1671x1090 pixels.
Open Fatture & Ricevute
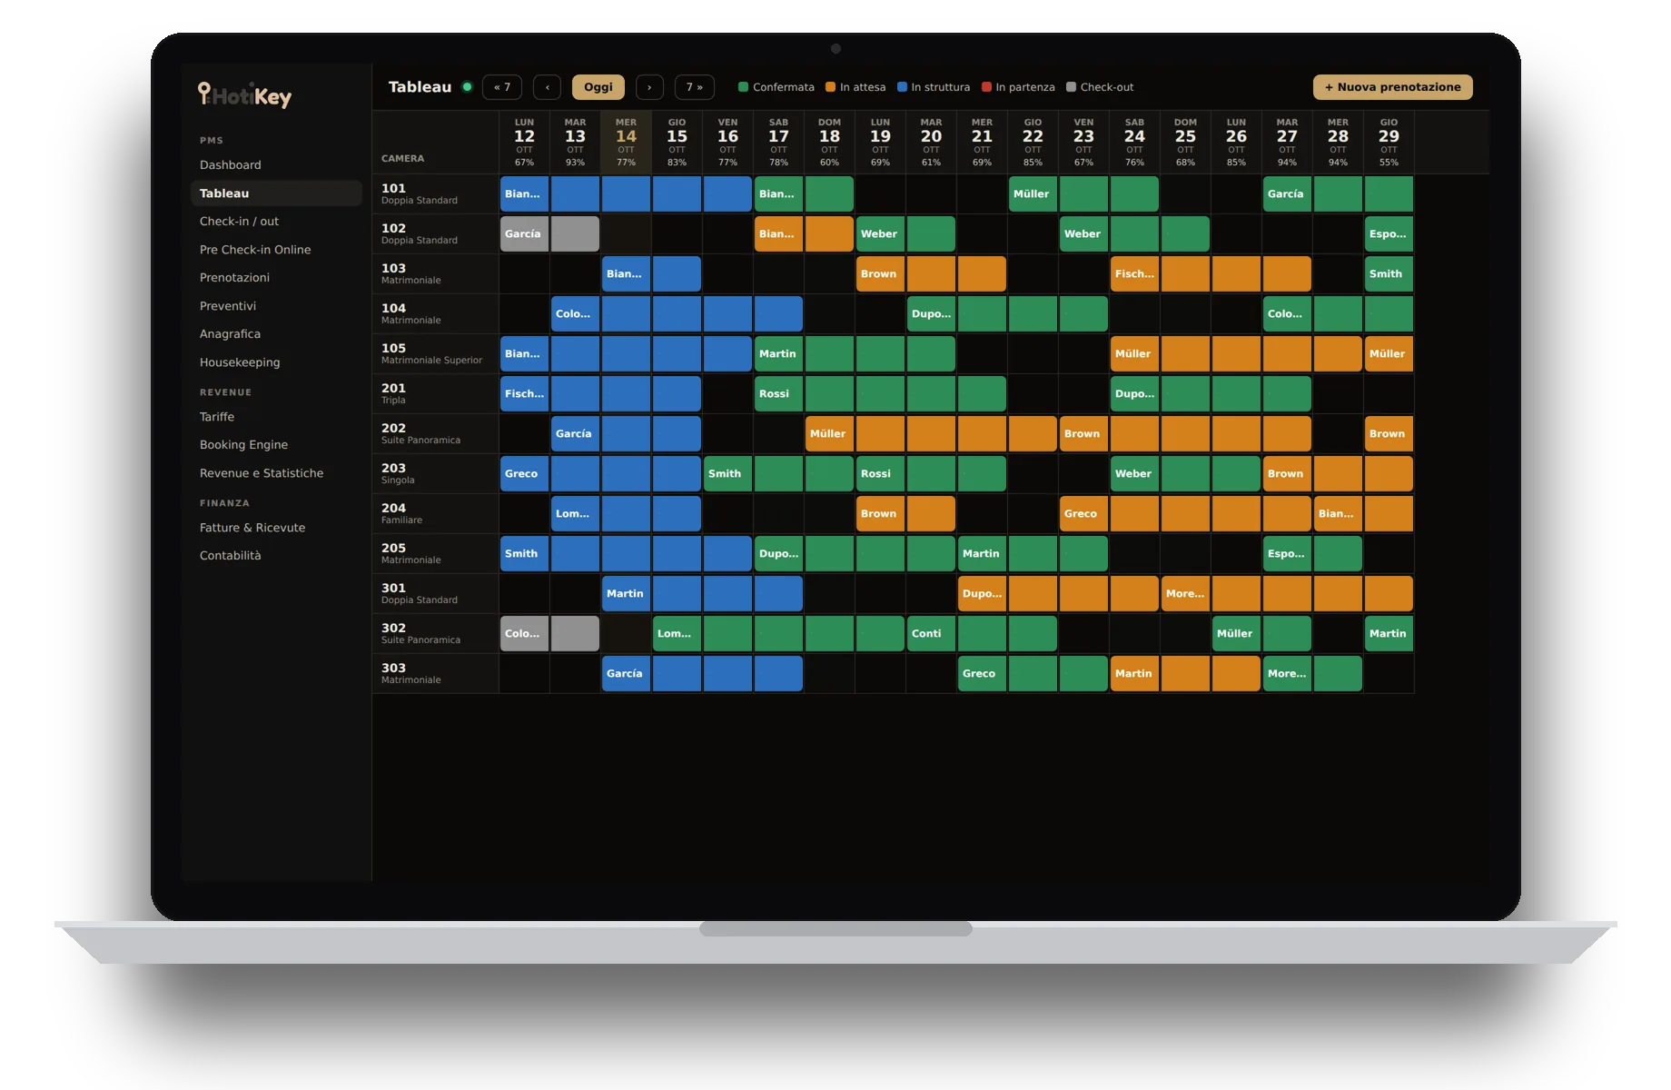tap(276, 527)
